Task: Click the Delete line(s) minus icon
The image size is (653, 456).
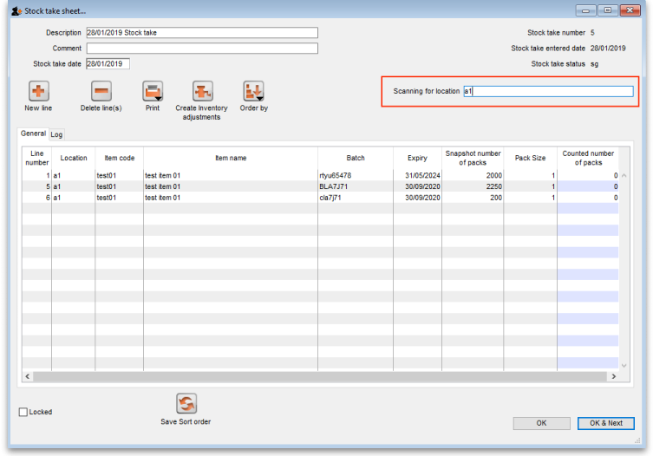Action: (101, 92)
